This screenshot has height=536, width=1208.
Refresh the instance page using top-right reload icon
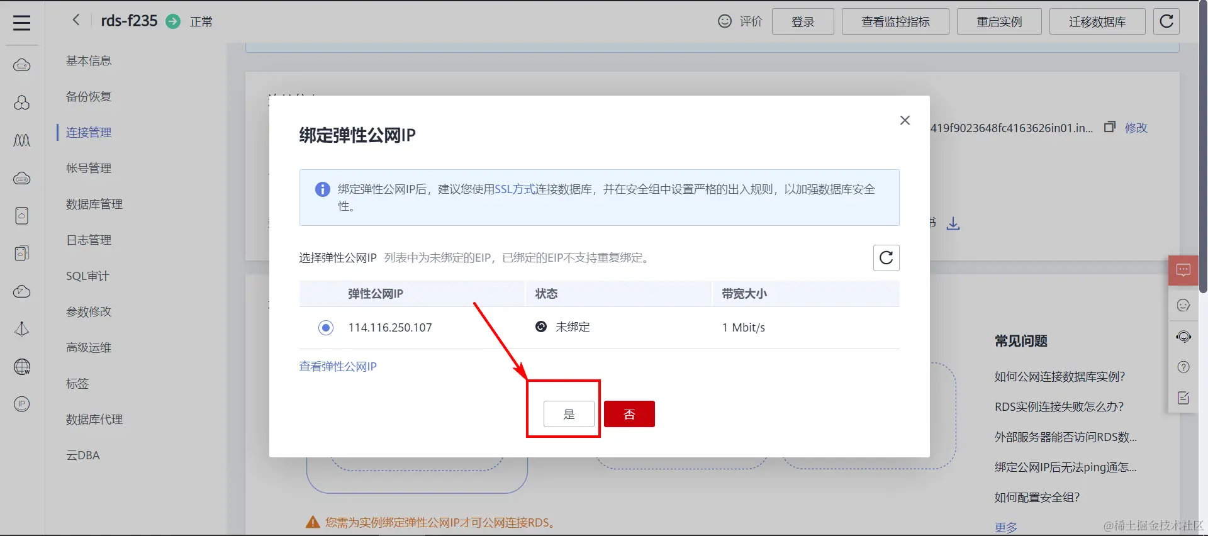pos(1166,21)
